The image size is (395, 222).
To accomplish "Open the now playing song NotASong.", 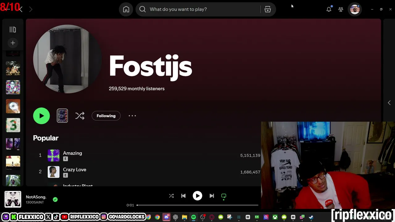I will (36, 197).
